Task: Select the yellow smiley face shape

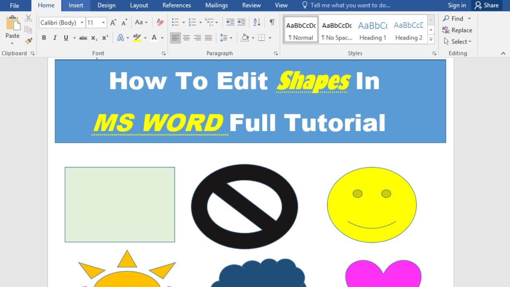Action: (x=372, y=205)
